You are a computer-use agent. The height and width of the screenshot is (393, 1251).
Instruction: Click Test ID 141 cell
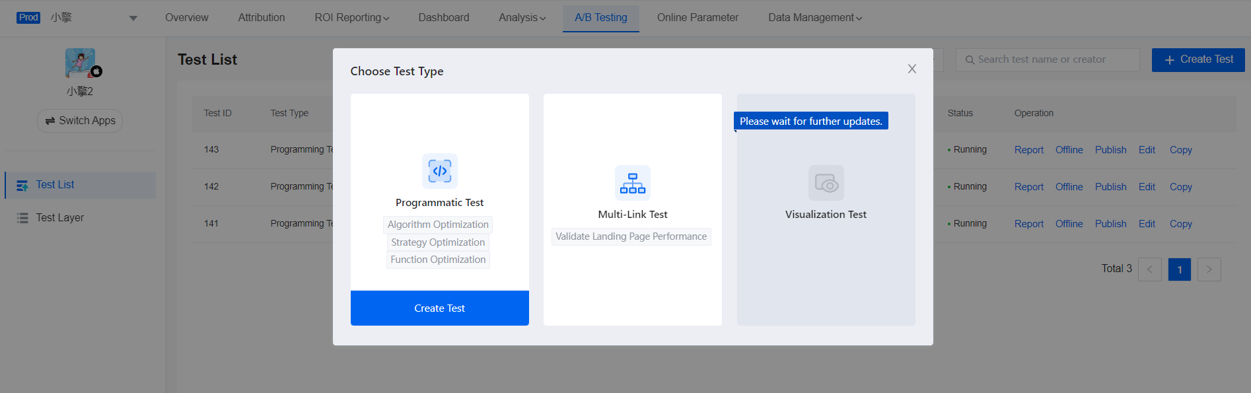point(211,224)
